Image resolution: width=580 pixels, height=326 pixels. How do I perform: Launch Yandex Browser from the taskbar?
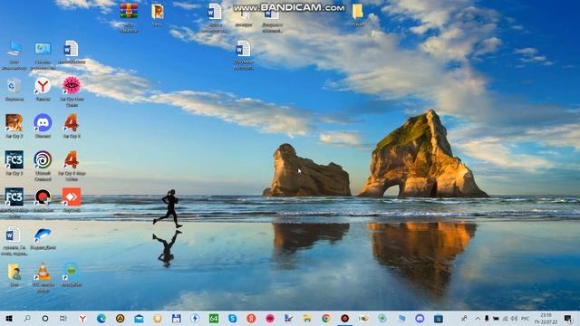82,318
